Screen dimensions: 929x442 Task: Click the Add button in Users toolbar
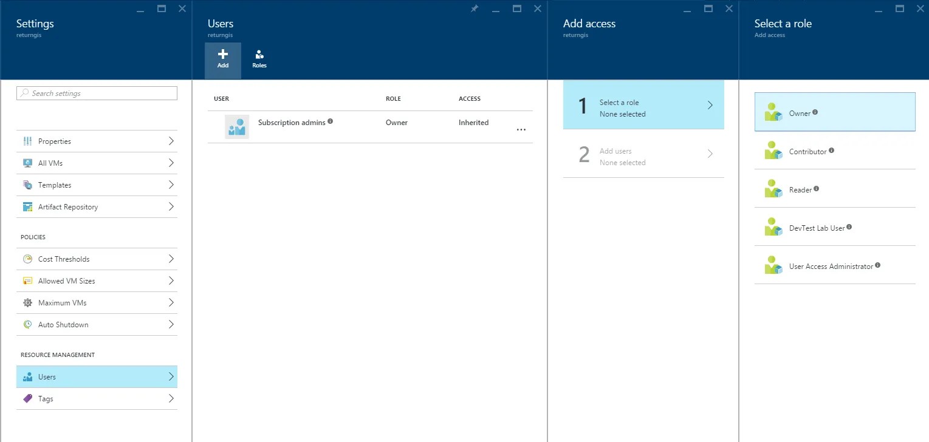click(223, 61)
